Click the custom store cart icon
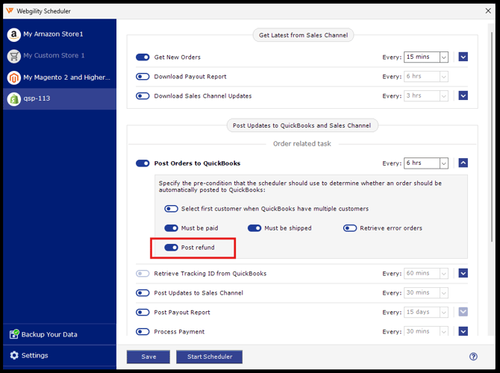 (x=13, y=56)
